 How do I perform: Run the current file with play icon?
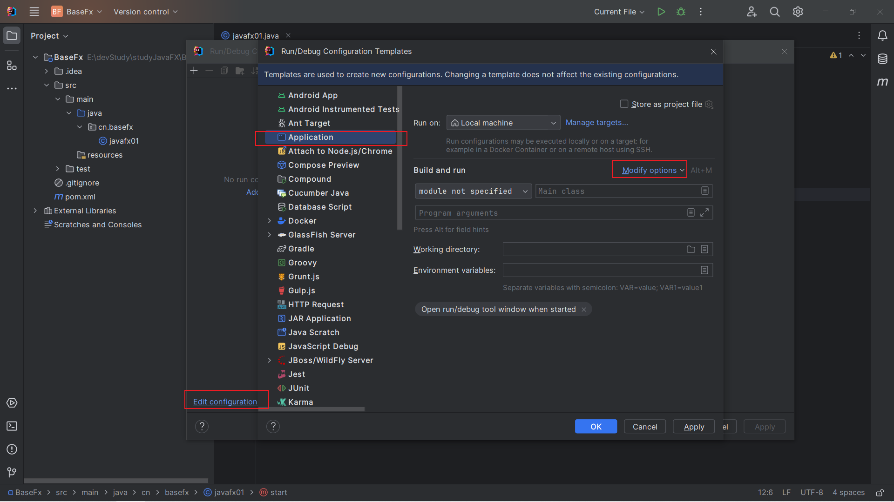[x=661, y=12]
